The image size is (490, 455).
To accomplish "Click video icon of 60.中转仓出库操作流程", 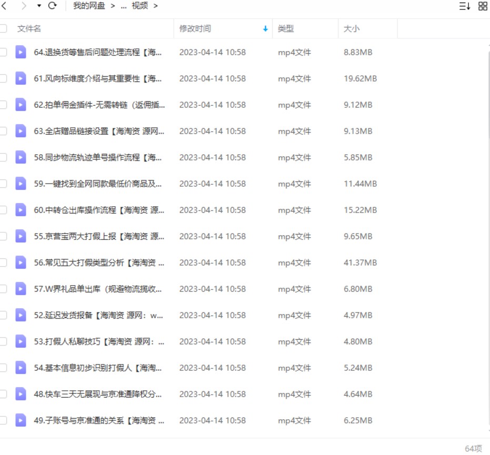I will (x=21, y=210).
